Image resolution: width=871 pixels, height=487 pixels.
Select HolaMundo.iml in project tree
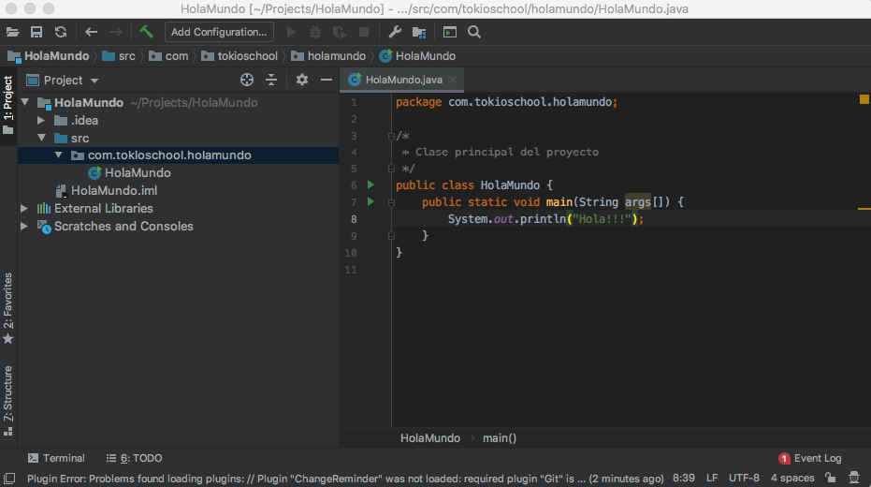pos(113,191)
